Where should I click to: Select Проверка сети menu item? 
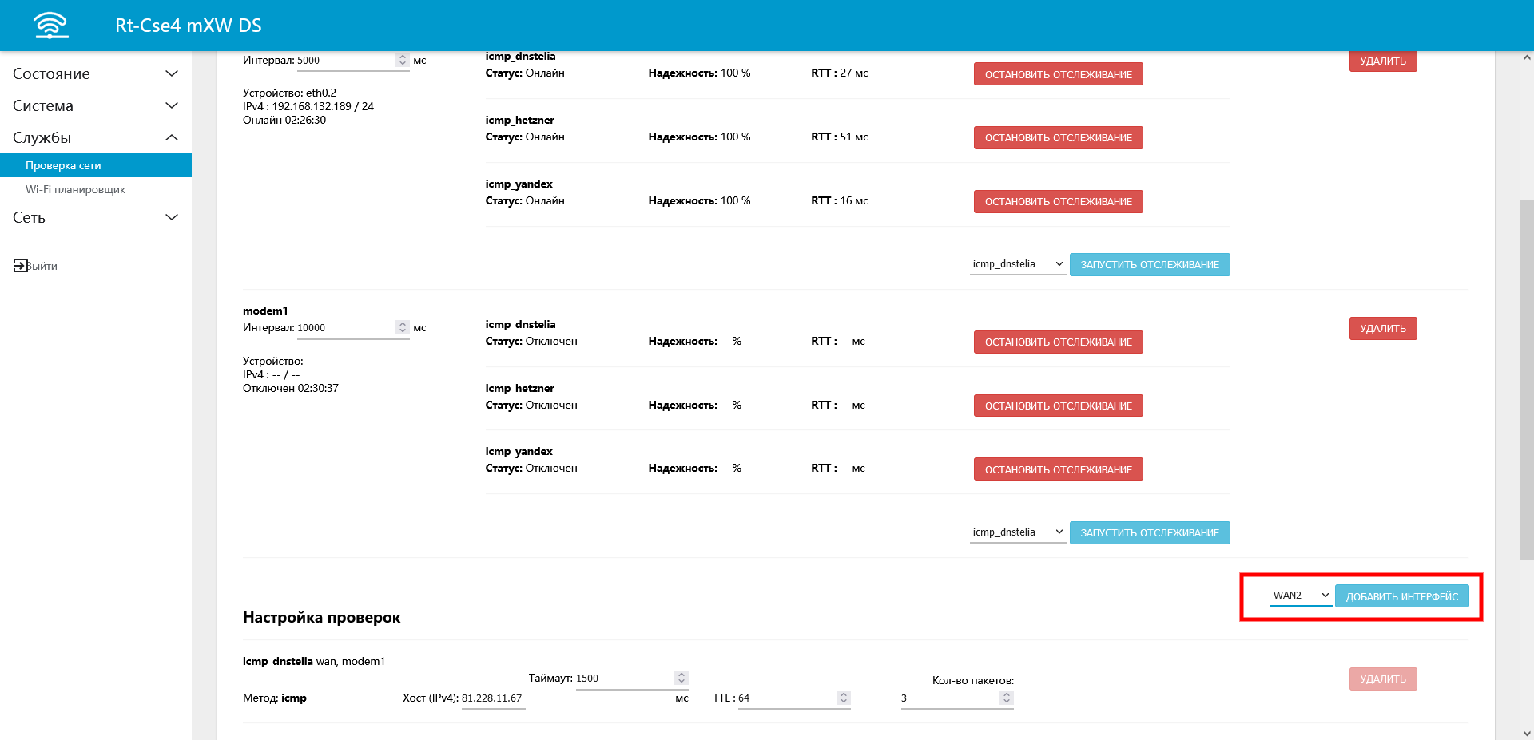[63, 165]
